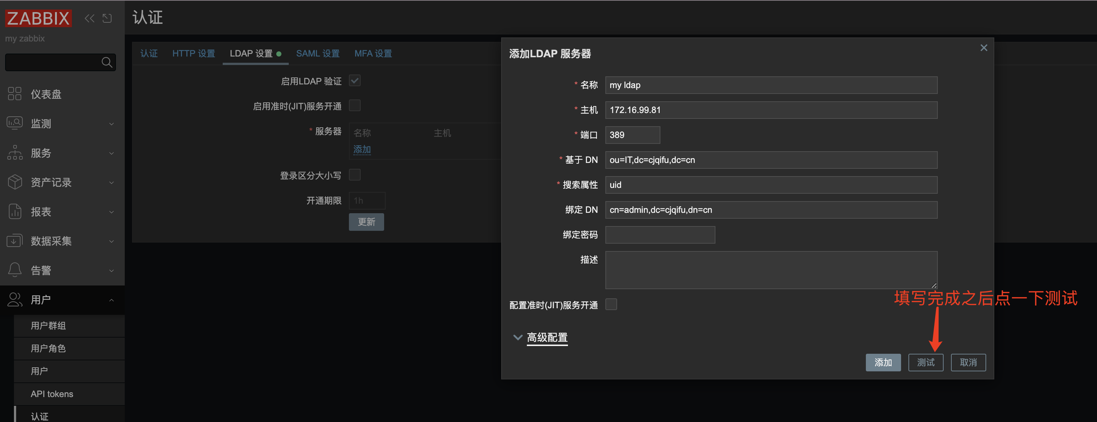
Task: Collapse the 用户 menu chevron
Action: point(112,300)
